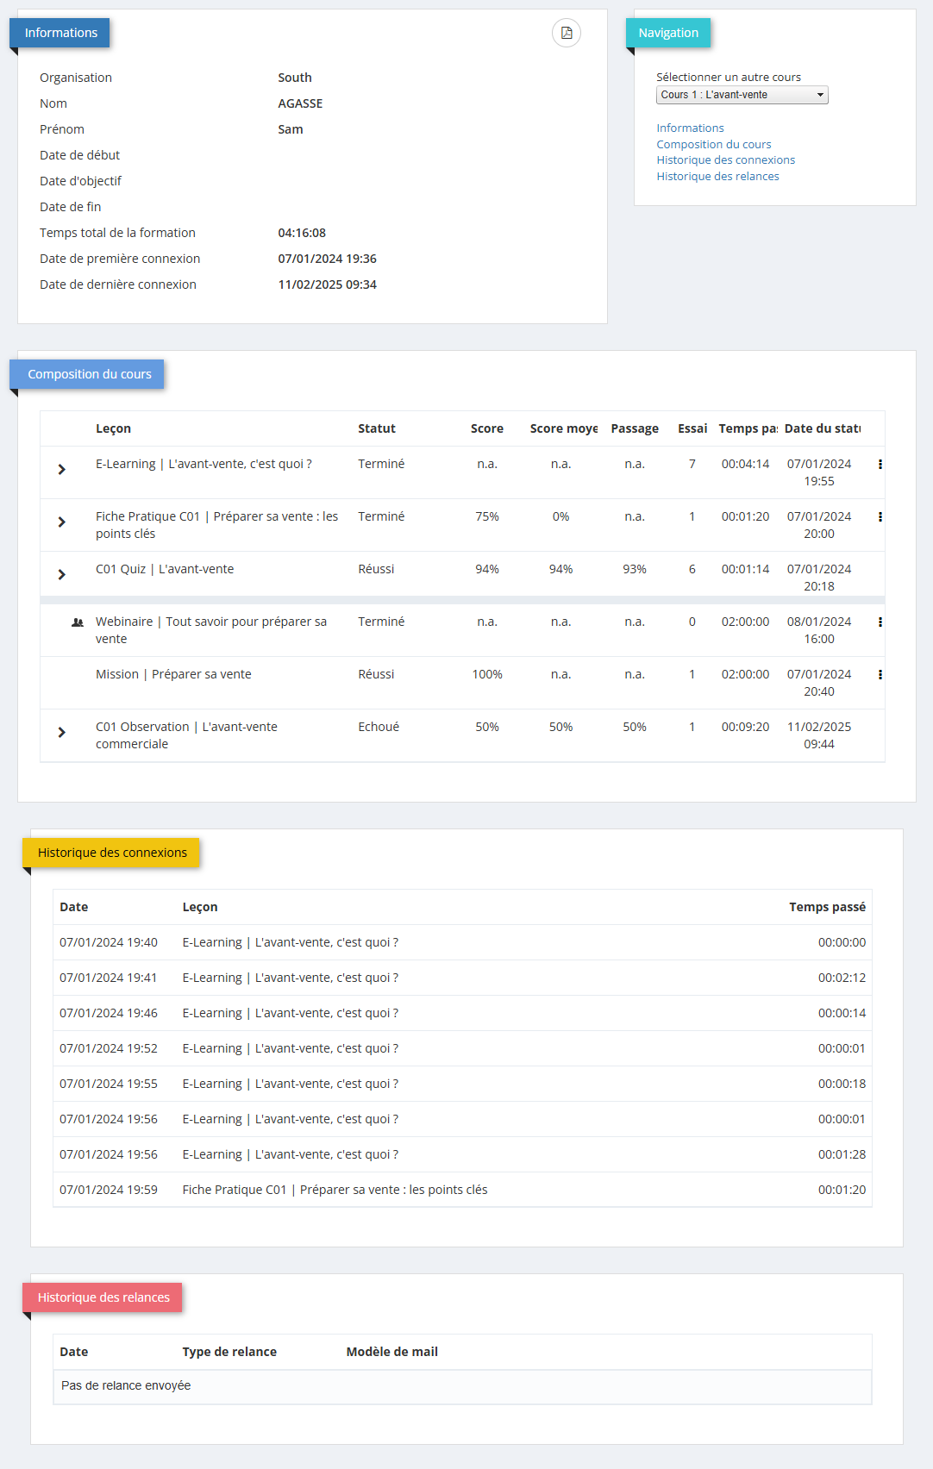Open three-dot menu for Webinaire row

(x=880, y=622)
